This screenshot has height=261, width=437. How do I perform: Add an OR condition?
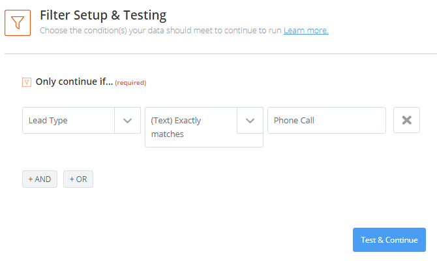[78, 179]
